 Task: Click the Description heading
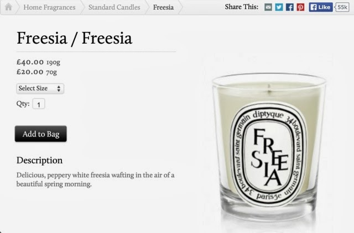pyautogui.click(x=39, y=160)
